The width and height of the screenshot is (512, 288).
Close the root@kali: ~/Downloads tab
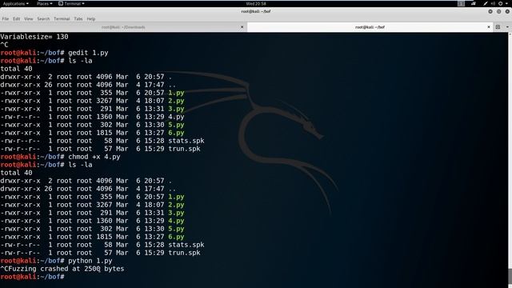coord(242,27)
